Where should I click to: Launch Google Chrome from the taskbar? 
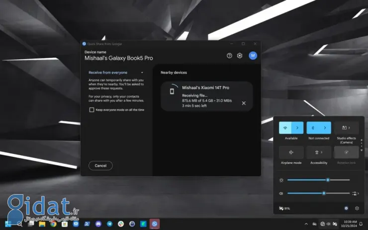(53, 224)
